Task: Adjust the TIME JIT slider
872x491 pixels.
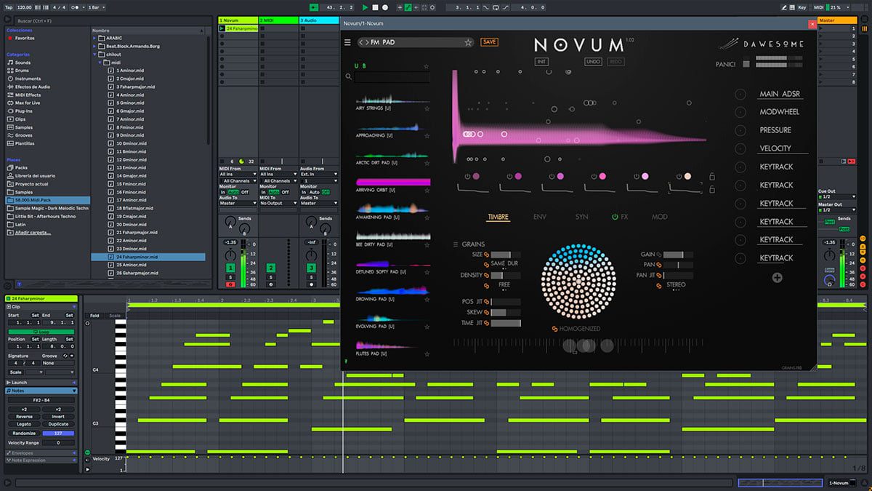Action: tap(506, 323)
